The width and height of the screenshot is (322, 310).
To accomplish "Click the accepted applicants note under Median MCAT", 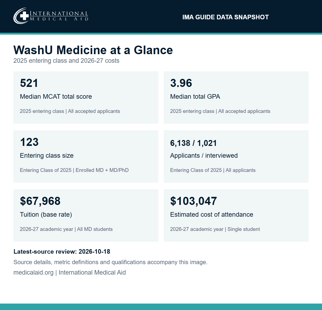I will coord(70,111).
